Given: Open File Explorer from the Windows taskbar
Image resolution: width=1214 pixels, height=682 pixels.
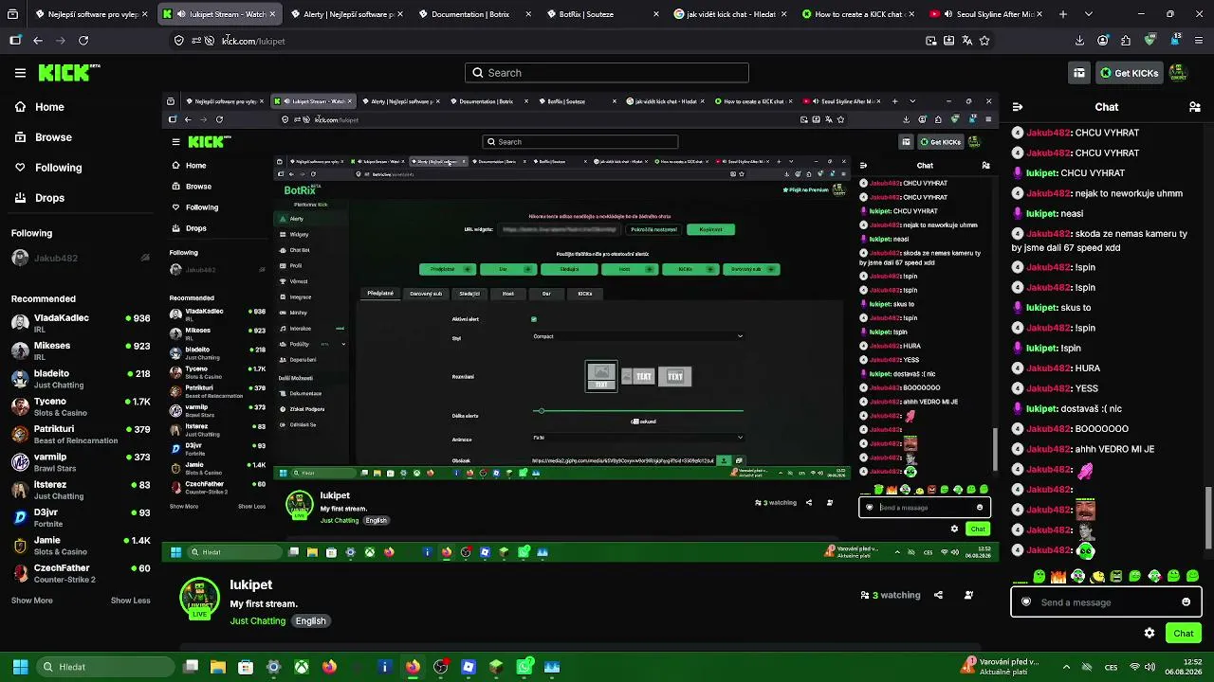Looking at the screenshot, I should tap(218, 667).
